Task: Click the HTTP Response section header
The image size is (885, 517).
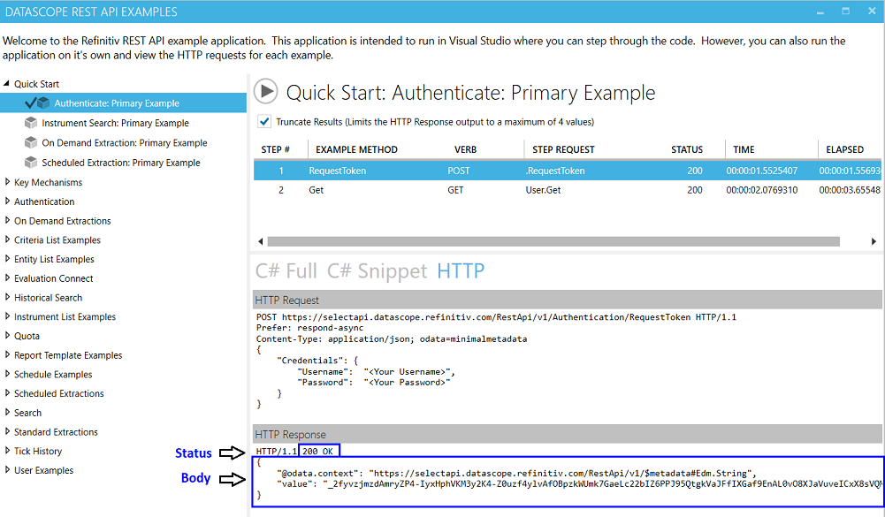Action: click(x=568, y=434)
